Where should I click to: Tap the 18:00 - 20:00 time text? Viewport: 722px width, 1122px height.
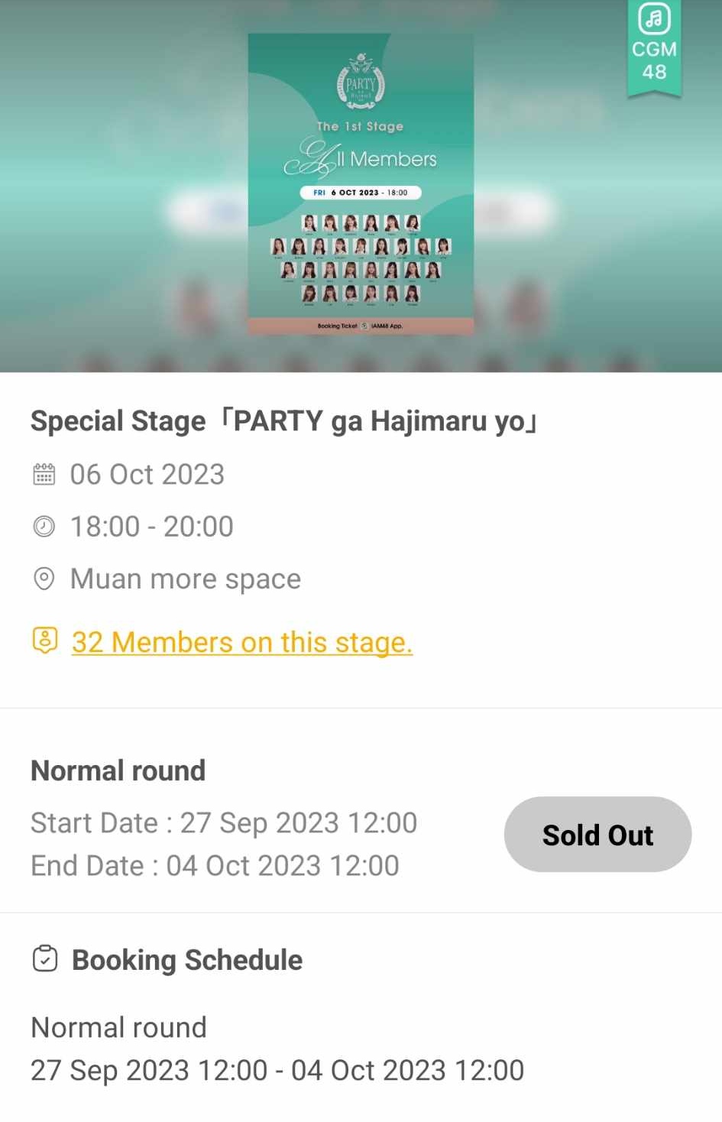(152, 527)
